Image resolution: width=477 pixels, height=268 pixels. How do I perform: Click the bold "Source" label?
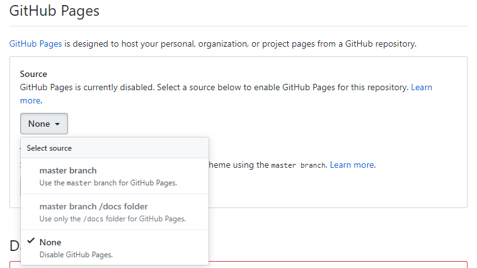[33, 74]
